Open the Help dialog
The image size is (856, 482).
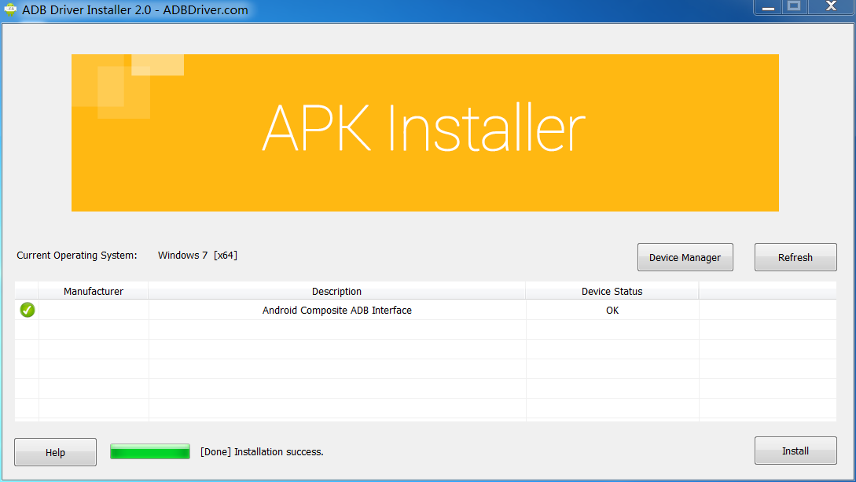click(55, 452)
